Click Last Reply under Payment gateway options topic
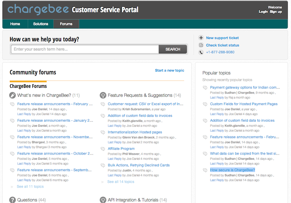291x203 pixels. 217,97
